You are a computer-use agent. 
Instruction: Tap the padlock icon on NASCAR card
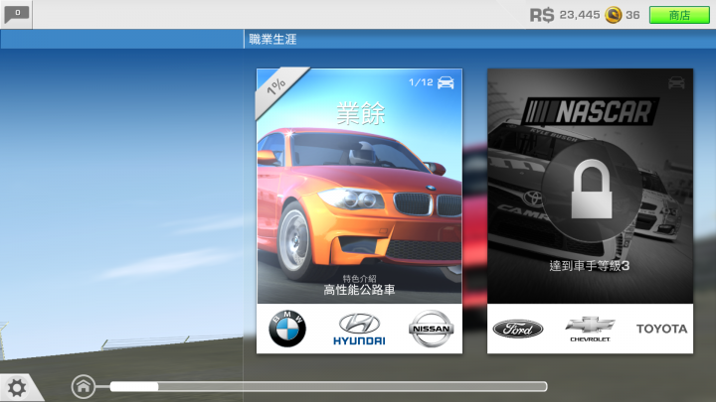coord(592,189)
